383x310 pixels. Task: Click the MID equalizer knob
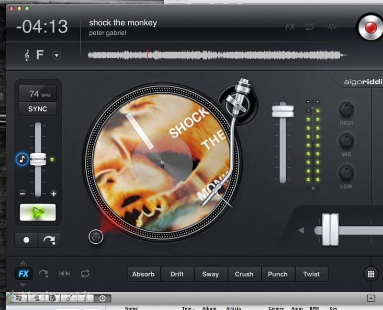(346, 140)
